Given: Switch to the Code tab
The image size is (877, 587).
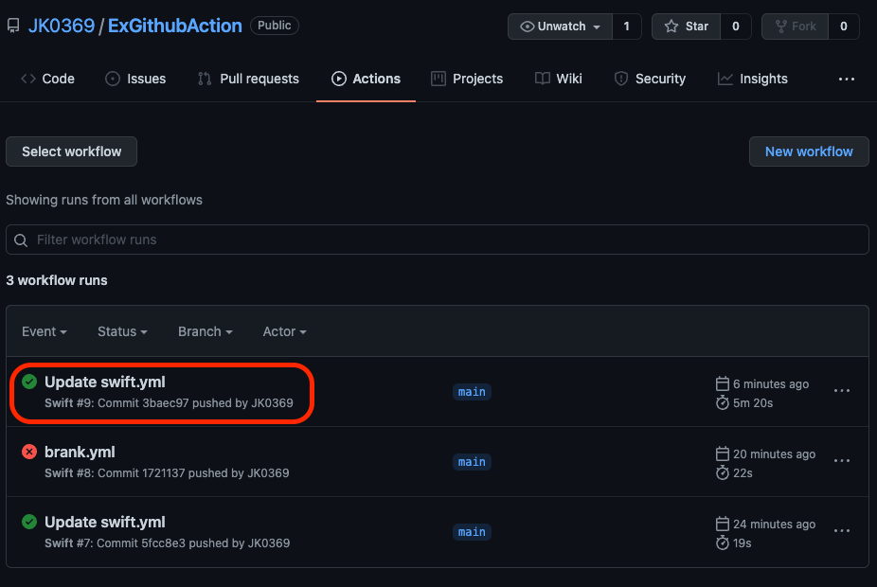Looking at the screenshot, I should coord(47,79).
